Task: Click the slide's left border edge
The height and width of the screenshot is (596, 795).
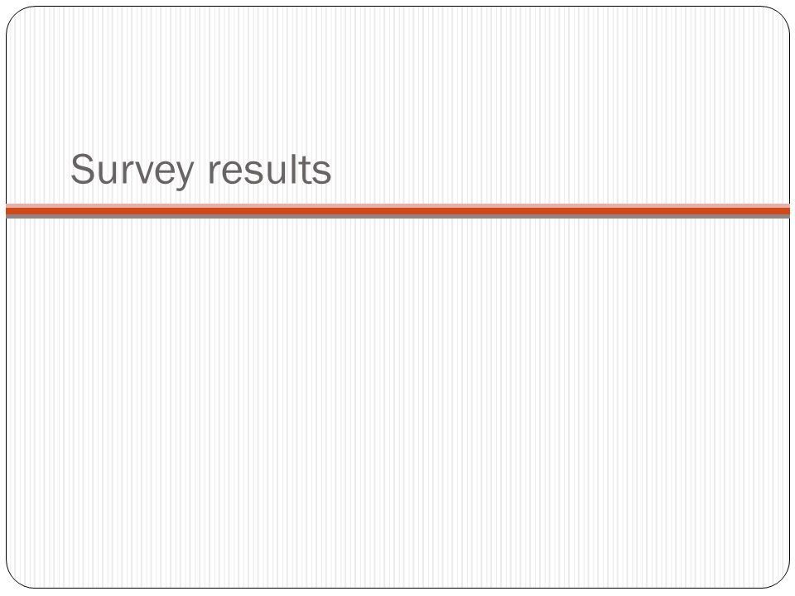Action: coord(7,355)
